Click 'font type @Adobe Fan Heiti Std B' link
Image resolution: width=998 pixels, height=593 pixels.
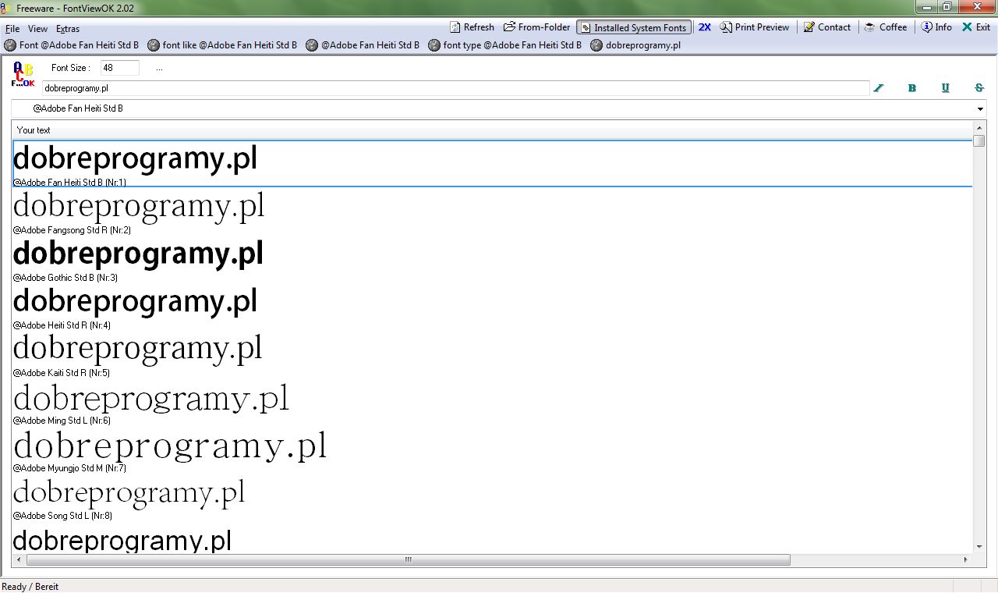(505, 45)
